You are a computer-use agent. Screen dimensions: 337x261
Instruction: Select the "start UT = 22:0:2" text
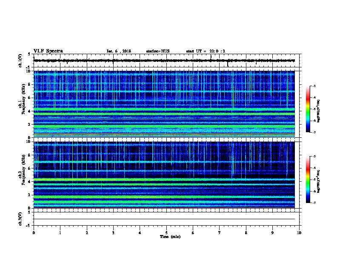click(206, 51)
